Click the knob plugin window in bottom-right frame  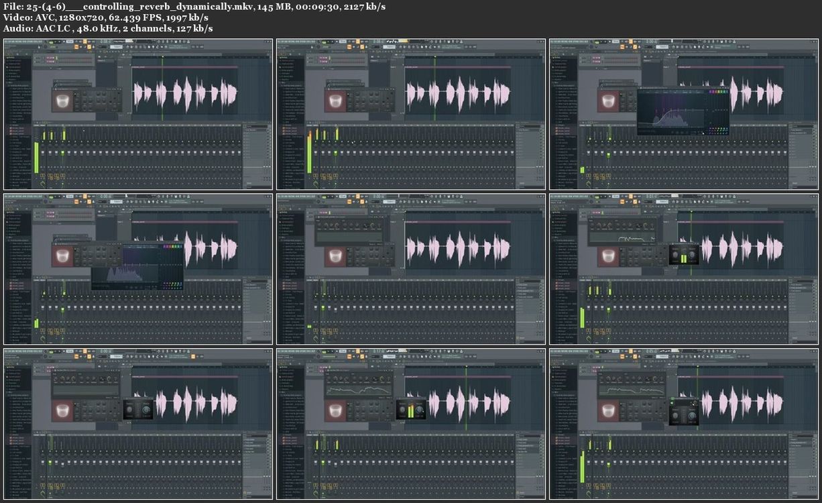point(685,410)
